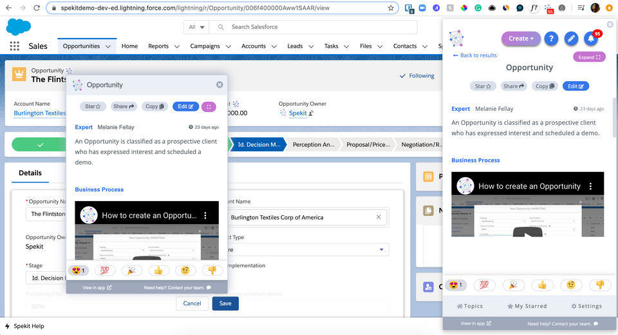618x335 pixels.
Task: Clear the Burlington Textiles account name field
Action: coord(379,217)
